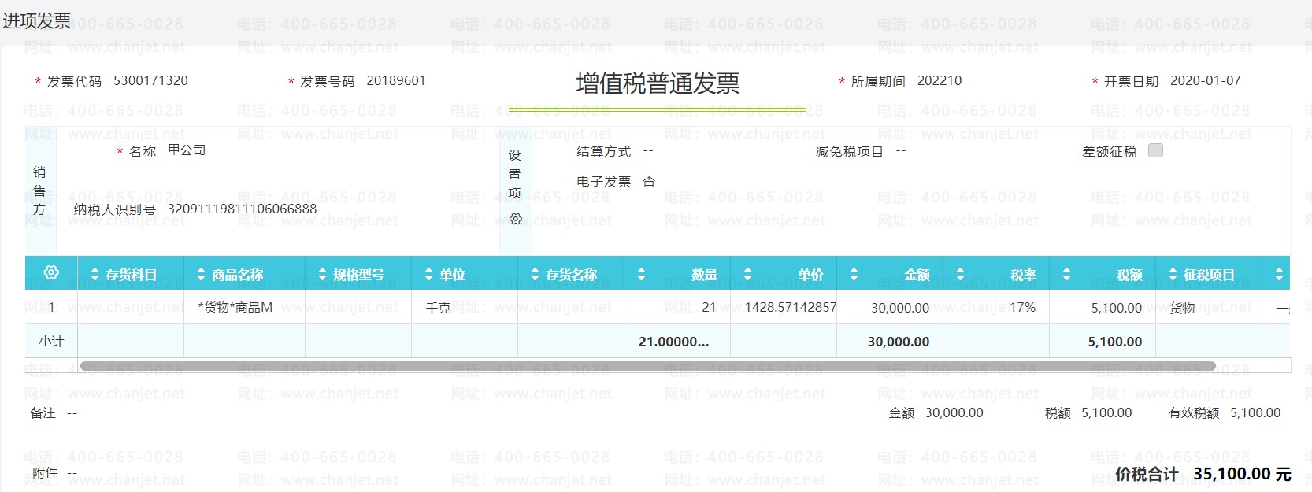Click footer 金额 value 30,000.00
The height and width of the screenshot is (492, 1312).
coord(954,412)
